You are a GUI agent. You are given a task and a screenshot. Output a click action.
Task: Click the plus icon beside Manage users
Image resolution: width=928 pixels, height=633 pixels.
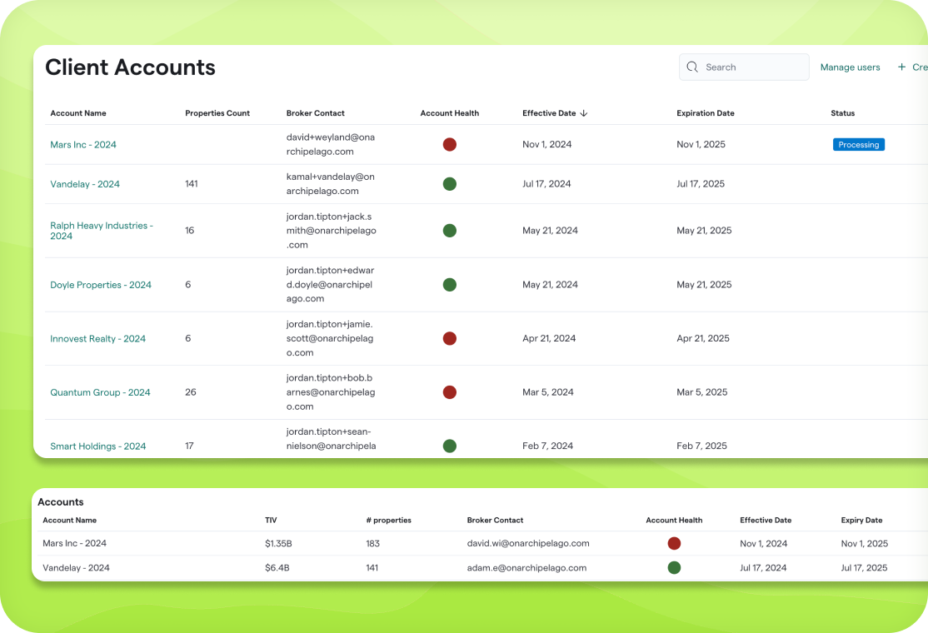(901, 67)
